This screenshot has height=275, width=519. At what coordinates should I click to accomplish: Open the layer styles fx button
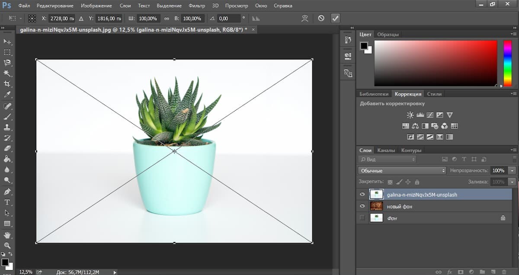click(450, 272)
